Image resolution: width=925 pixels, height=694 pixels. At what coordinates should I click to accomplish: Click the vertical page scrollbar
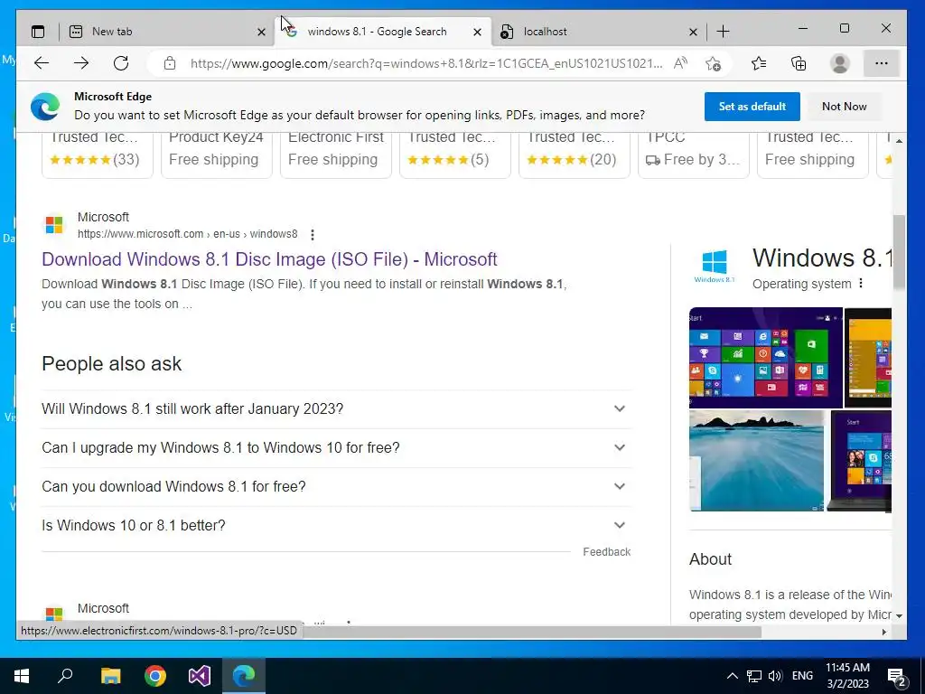coord(899,253)
